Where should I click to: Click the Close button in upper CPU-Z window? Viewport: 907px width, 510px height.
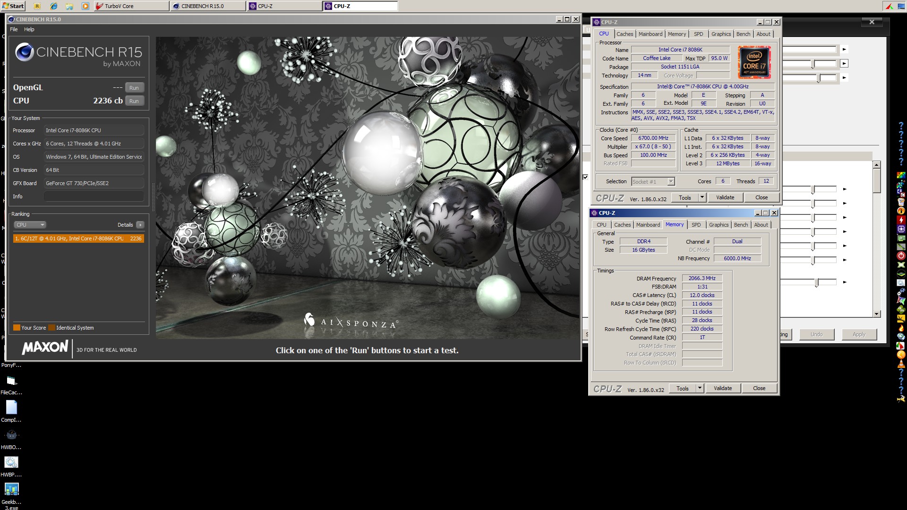click(x=762, y=197)
